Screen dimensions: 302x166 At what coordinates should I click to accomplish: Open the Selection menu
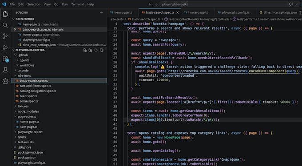pos(34,4)
